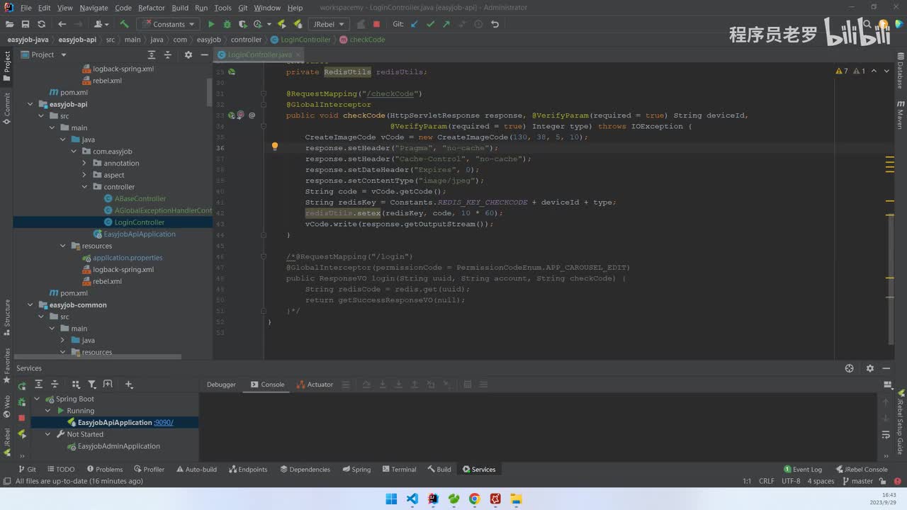The width and height of the screenshot is (907, 510).
Task: Open the Refactor menu
Action: [x=151, y=8]
